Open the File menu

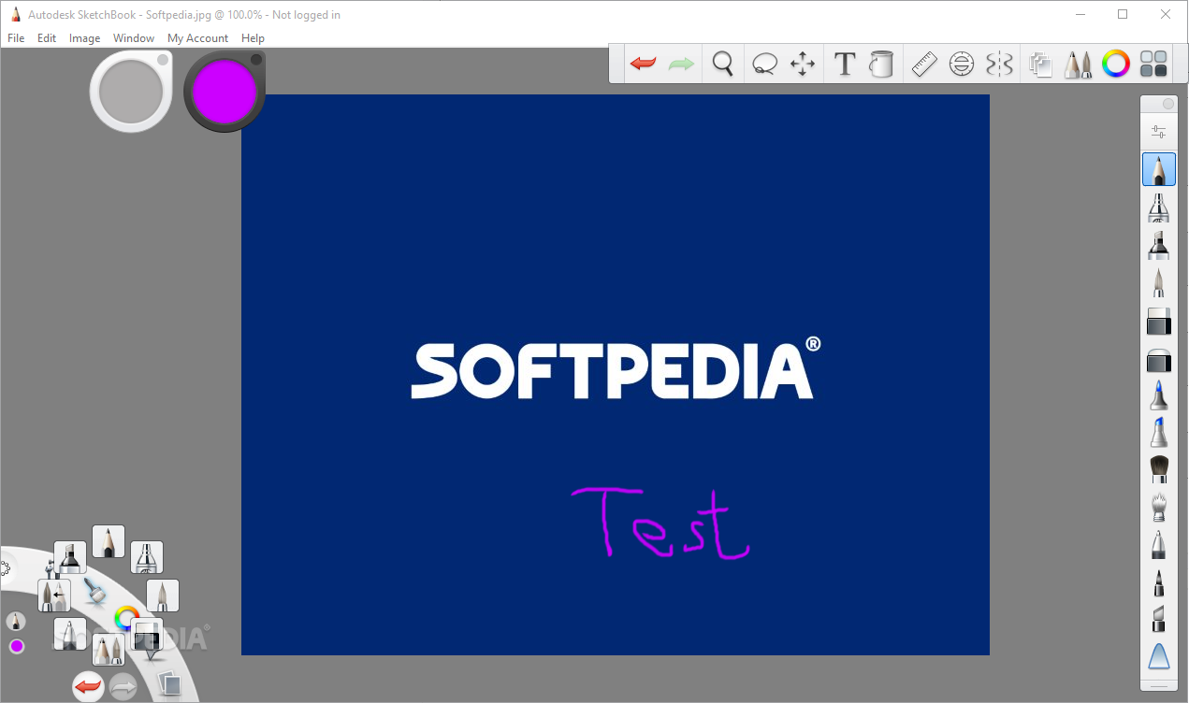[x=16, y=38]
